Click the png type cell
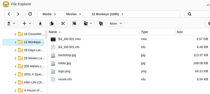This screenshot has height=94, width=210. [x=144, y=71]
